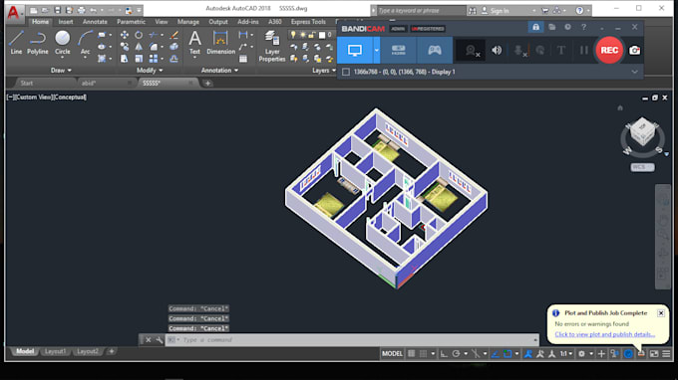This screenshot has height=380, width=678.
Task: Click the Home view icon above ViewCube
Action: 620,107
